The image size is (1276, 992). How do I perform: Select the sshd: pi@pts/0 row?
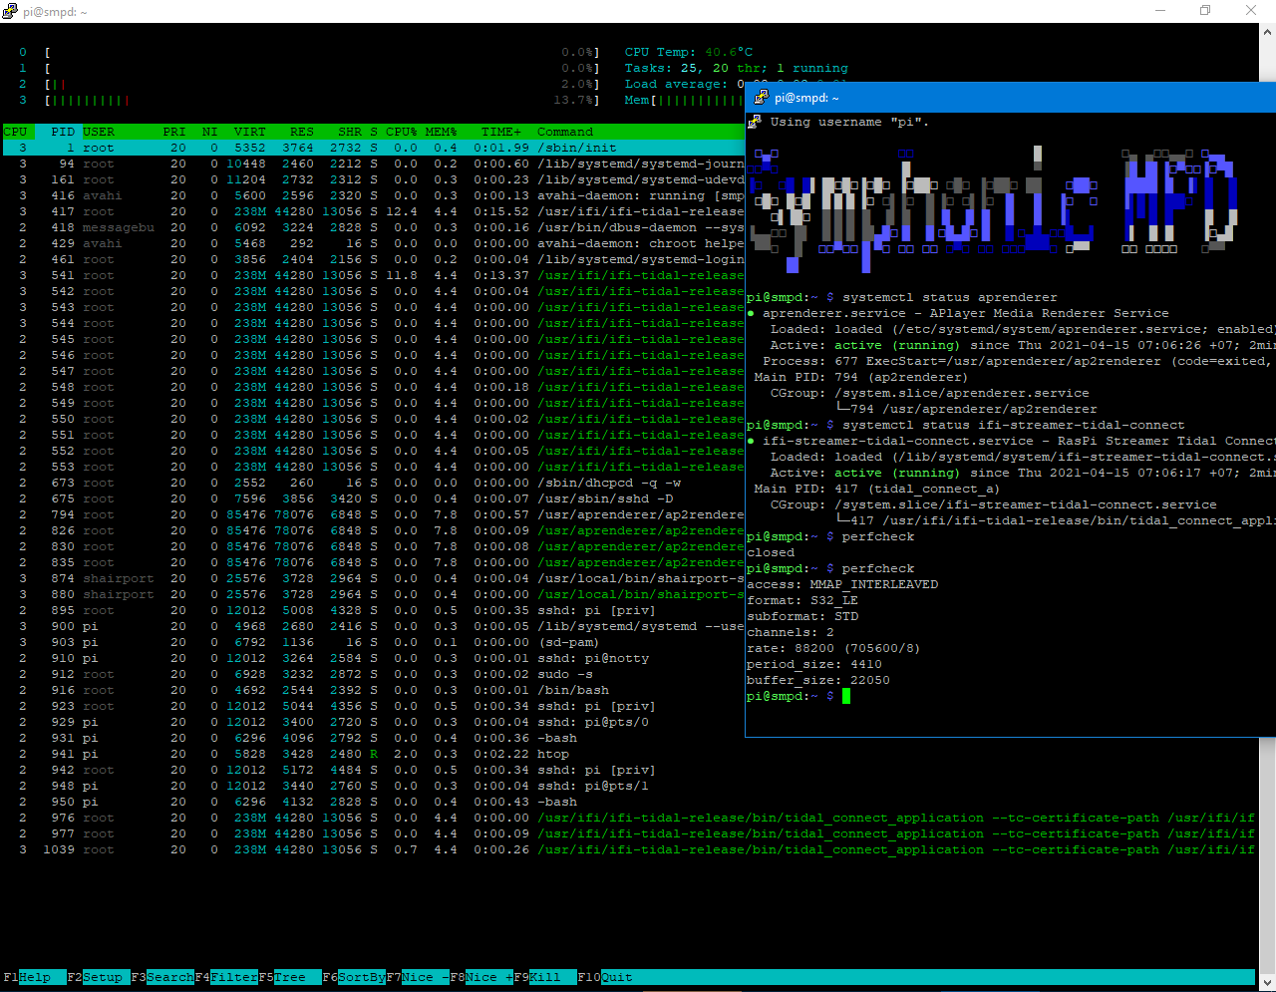(374, 722)
